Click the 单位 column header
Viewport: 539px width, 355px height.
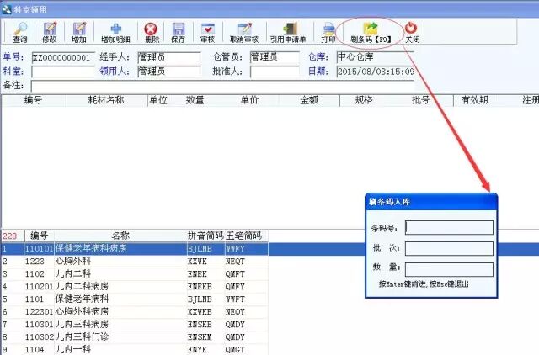tap(157, 100)
